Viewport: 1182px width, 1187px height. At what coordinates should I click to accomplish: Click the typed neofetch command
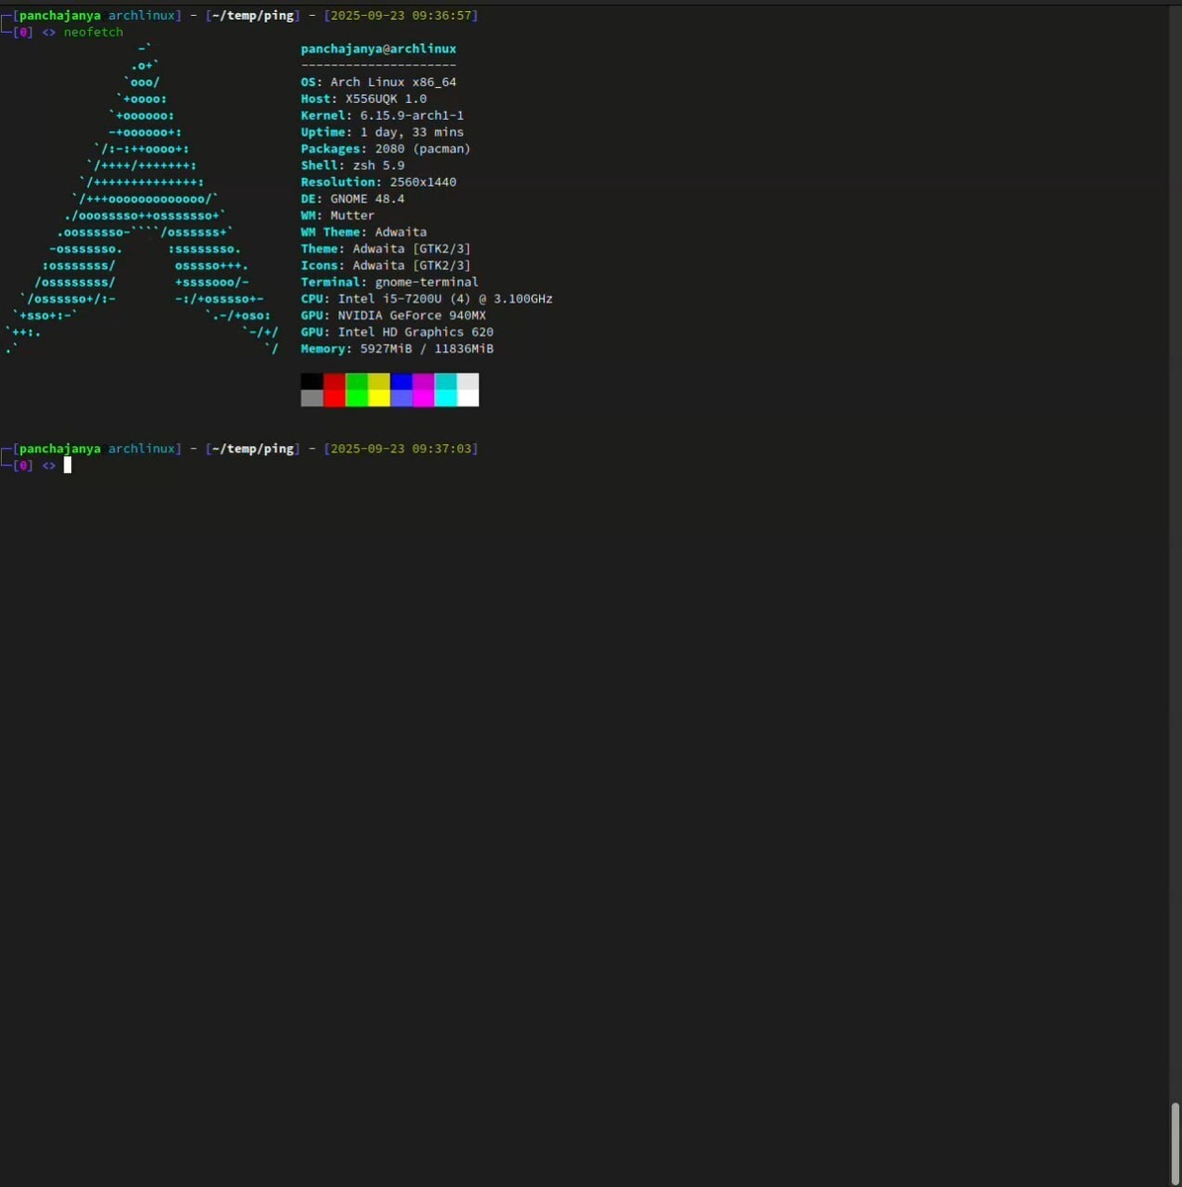pyautogui.click(x=94, y=33)
